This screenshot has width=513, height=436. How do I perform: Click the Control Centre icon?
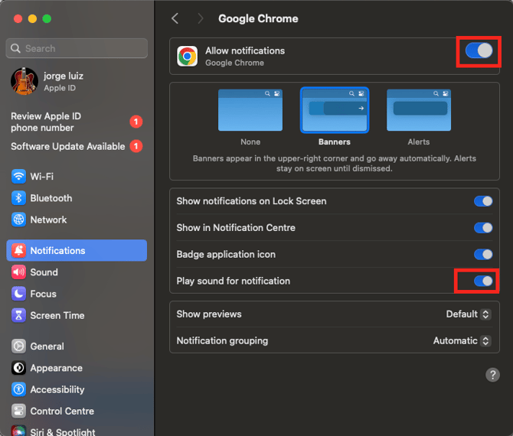(18, 411)
